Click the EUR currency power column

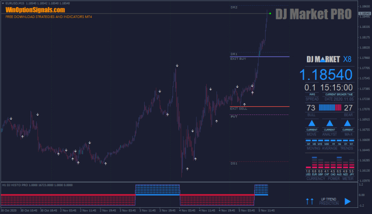point(314,162)
